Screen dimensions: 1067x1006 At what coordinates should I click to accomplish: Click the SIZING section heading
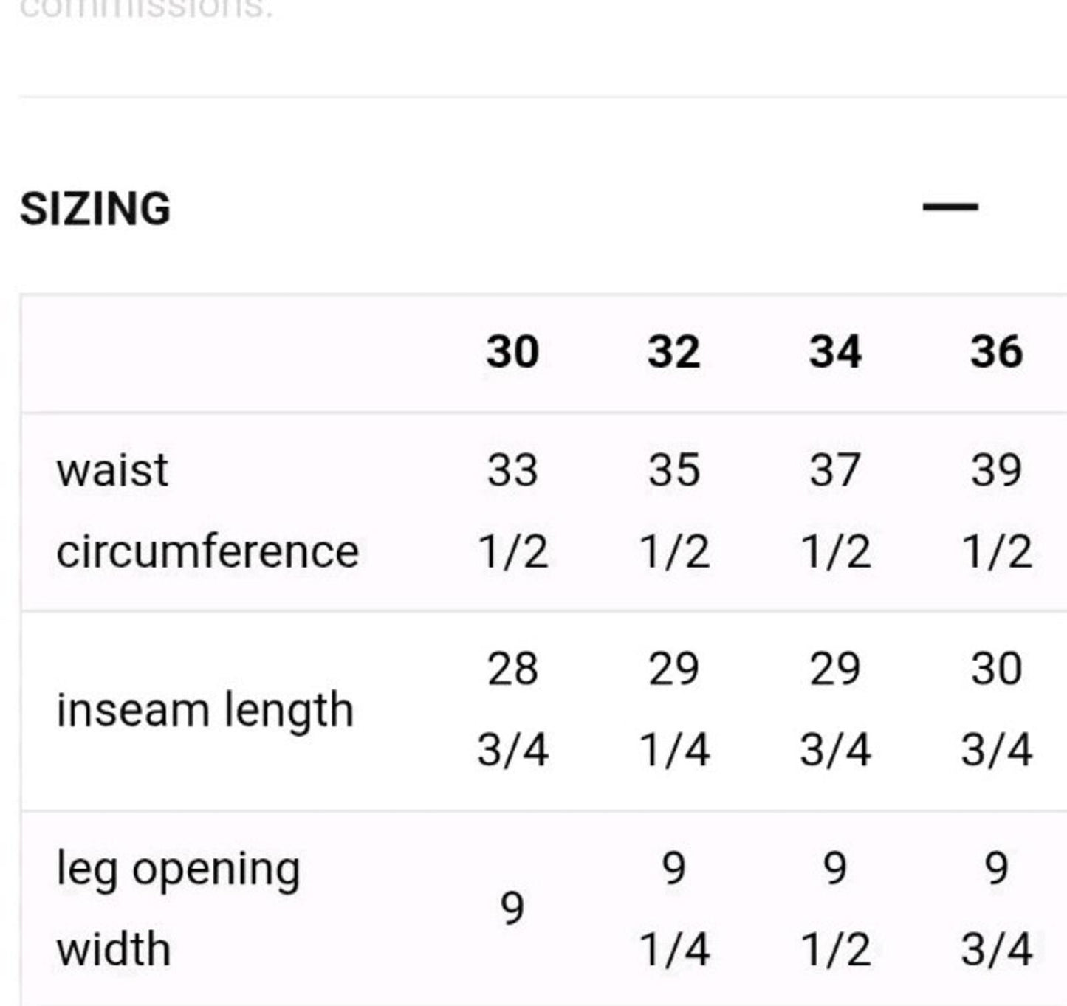tap(95, 208)
